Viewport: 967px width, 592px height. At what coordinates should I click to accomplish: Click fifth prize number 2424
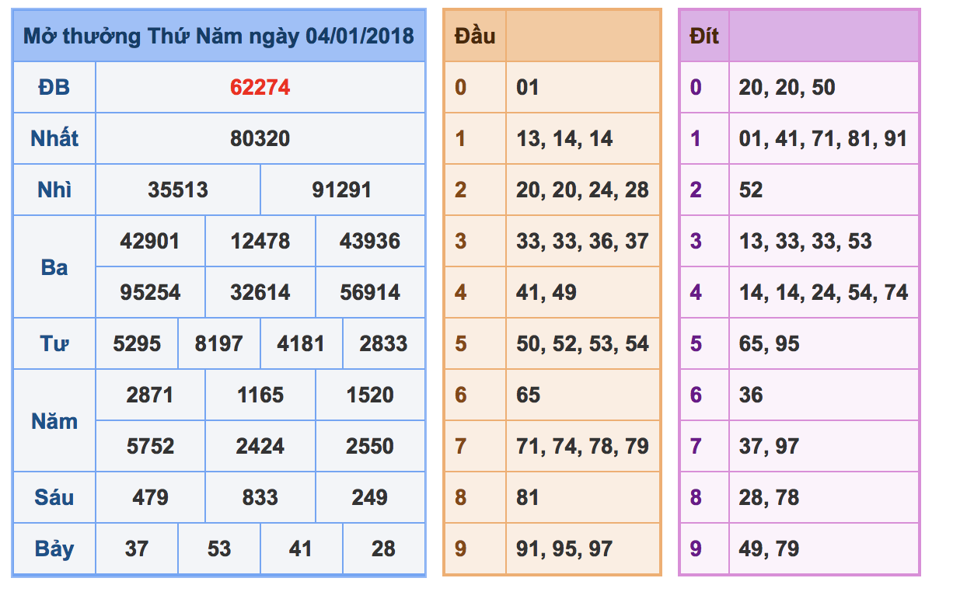[x=260, y=446]
